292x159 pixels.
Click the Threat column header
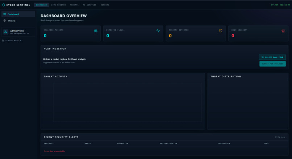coord(87,143)
